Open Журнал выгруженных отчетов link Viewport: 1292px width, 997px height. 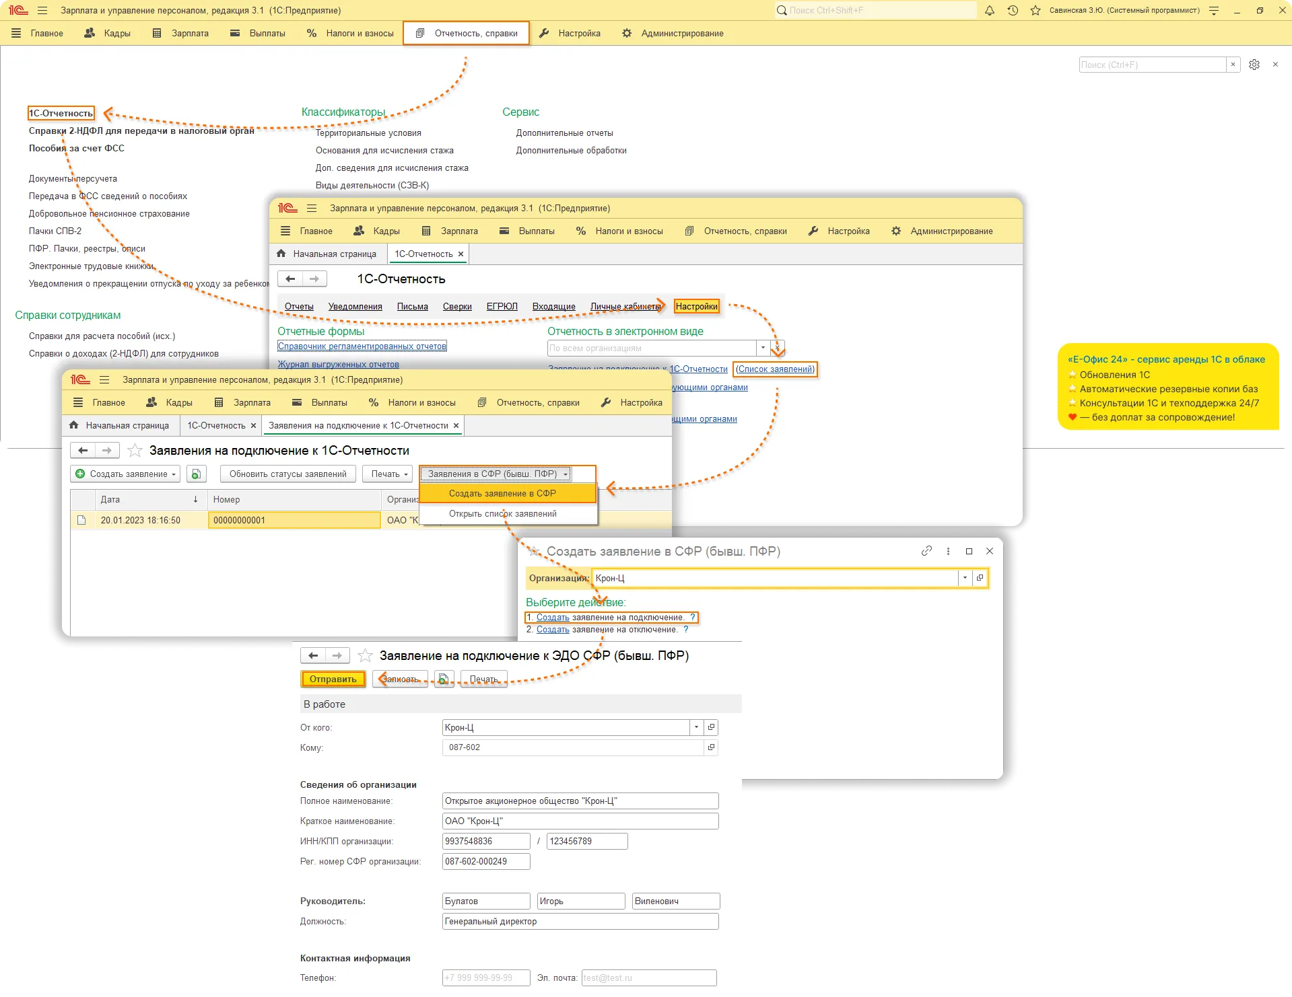[x=338, y=365]
